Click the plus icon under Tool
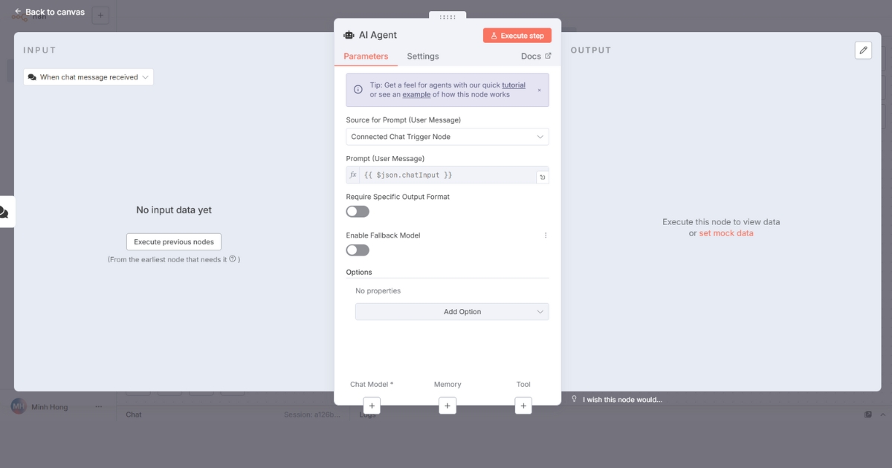Screen dimensions: 892x468 (x=523, y=406)
